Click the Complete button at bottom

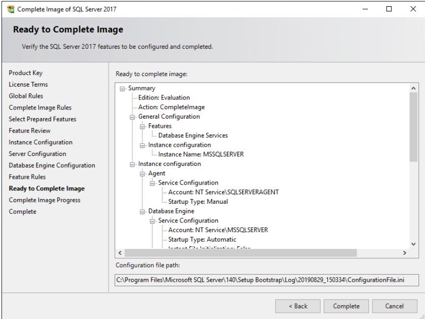click(x=346, y=306)
